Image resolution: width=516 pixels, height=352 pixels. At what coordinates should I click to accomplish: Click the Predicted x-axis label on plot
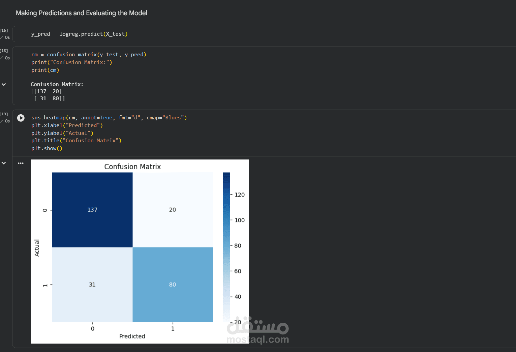pos(132,336)
